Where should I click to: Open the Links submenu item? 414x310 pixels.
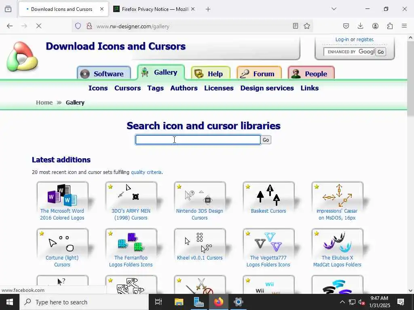(310, 88)
